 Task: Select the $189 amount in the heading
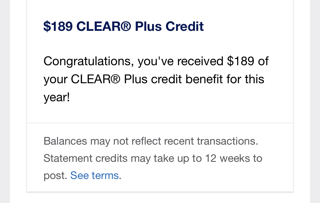tap(58, 26)
